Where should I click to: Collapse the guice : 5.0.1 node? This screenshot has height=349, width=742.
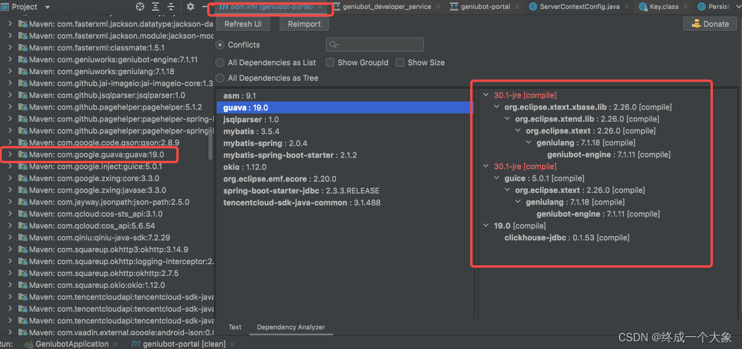tap(497, 178)
